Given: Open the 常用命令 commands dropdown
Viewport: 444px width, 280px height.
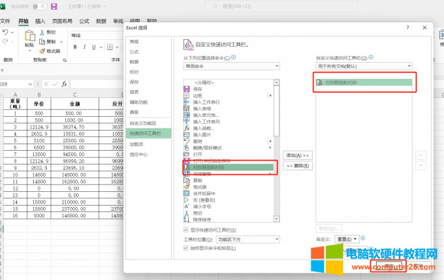Looking at the screenshot, I should coord(231,67).
